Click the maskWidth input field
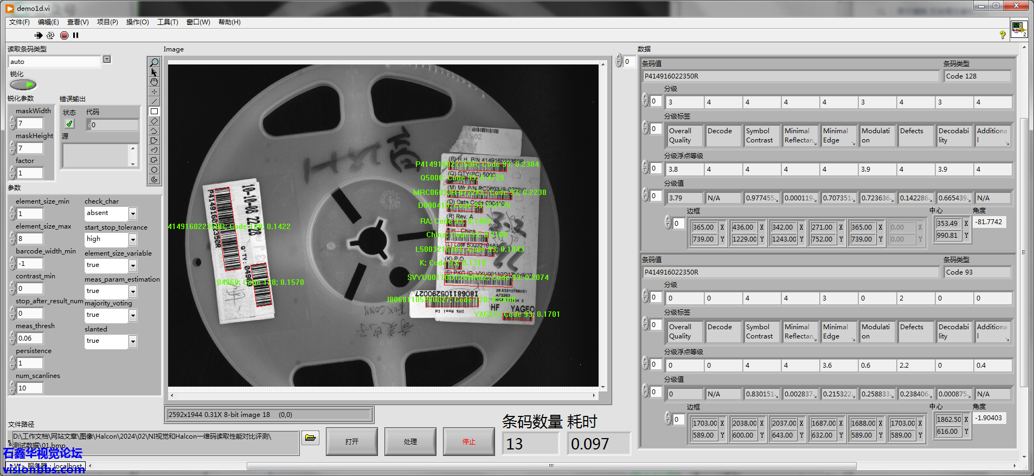Screen dimensions: 1034x476 coord(30,123)
